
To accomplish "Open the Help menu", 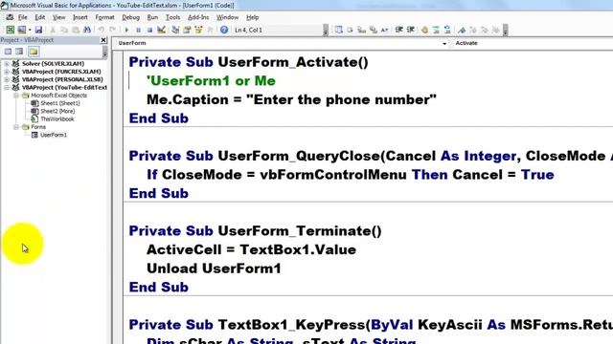I will tap(252, 17).
